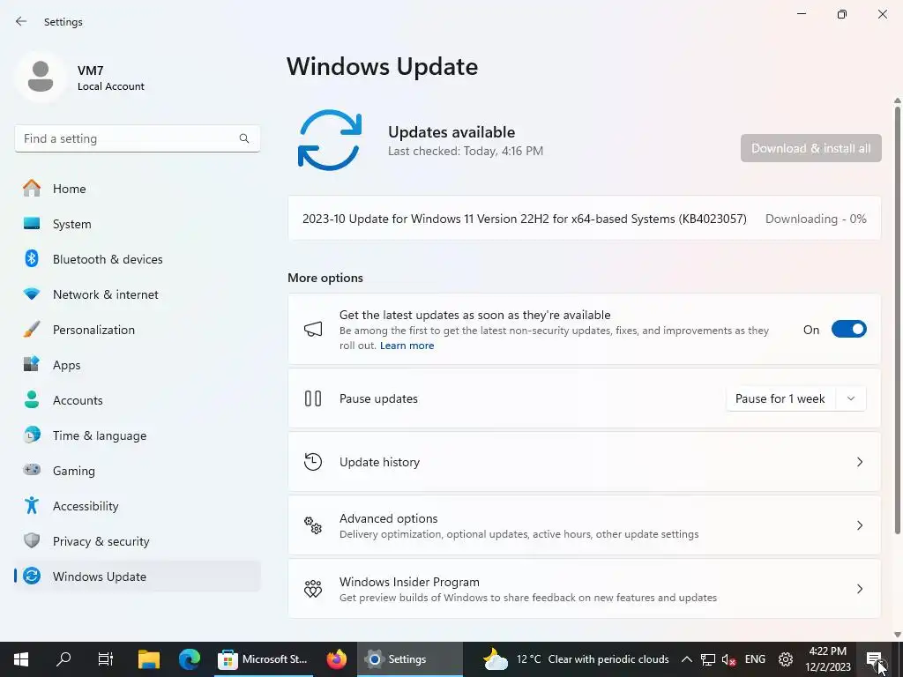The height and width of the screenshot is (677, 903).
Task: Open Personalization settings
Action: 137,330
